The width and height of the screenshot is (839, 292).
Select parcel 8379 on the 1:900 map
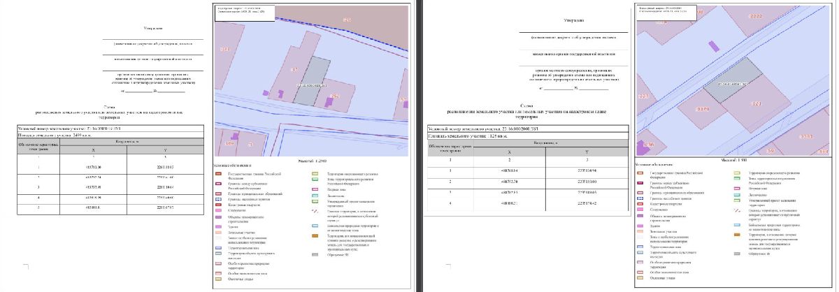[x=702, y=110]
